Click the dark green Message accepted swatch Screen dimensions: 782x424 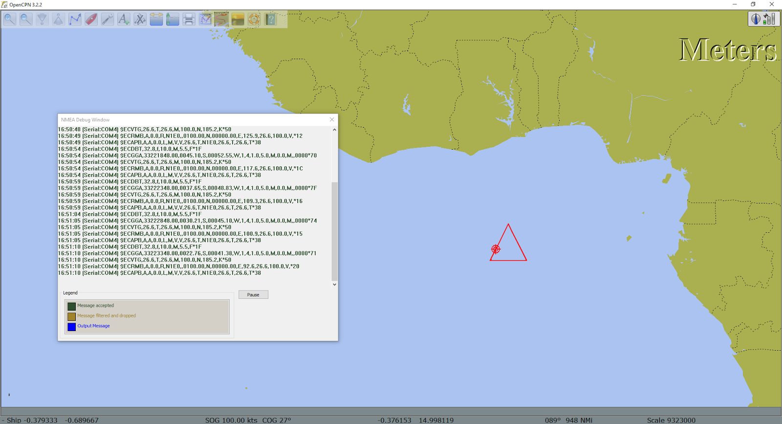click(72, 306)
